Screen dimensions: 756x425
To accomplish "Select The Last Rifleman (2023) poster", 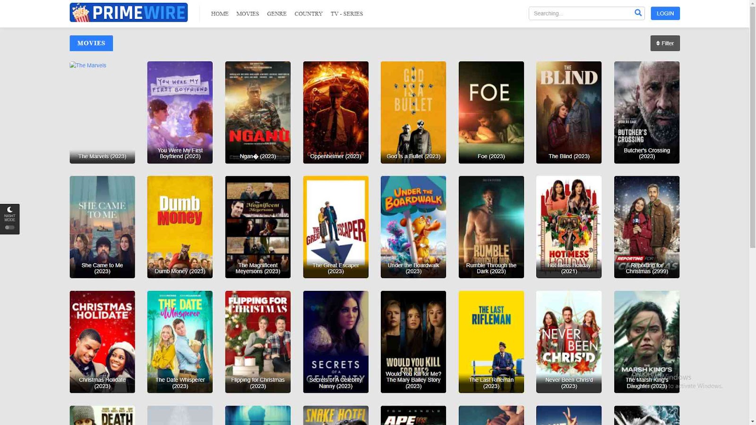I will pyautogui.click(x=491, y=341).
